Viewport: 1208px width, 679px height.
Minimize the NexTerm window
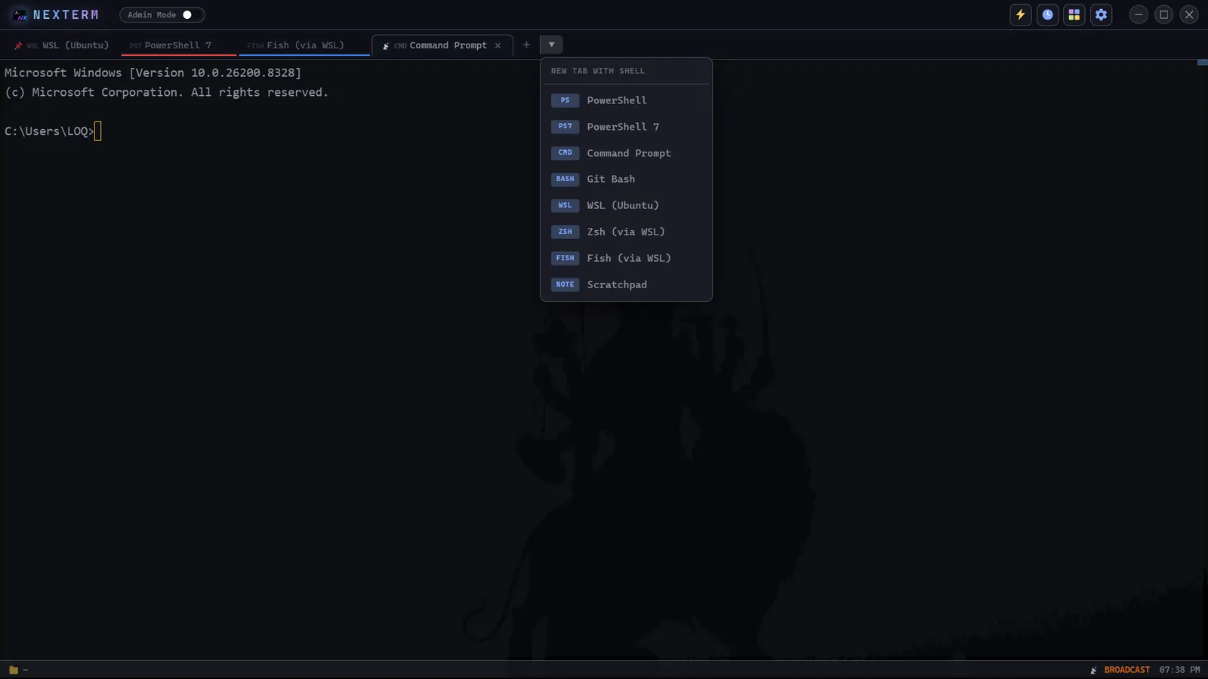[1139, 14]
